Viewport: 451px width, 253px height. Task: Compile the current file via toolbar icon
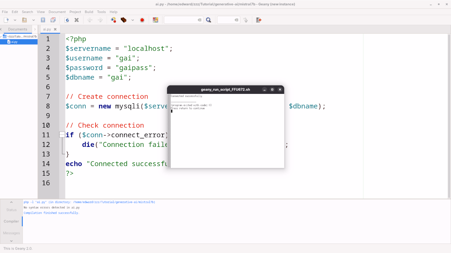[113, 20]
